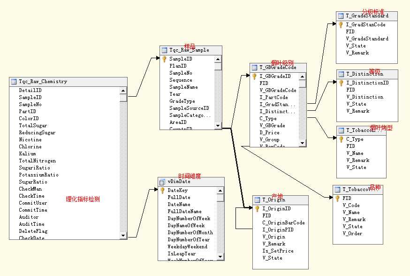
Task: Select AuditTime column row
Action: coord(64,224)
